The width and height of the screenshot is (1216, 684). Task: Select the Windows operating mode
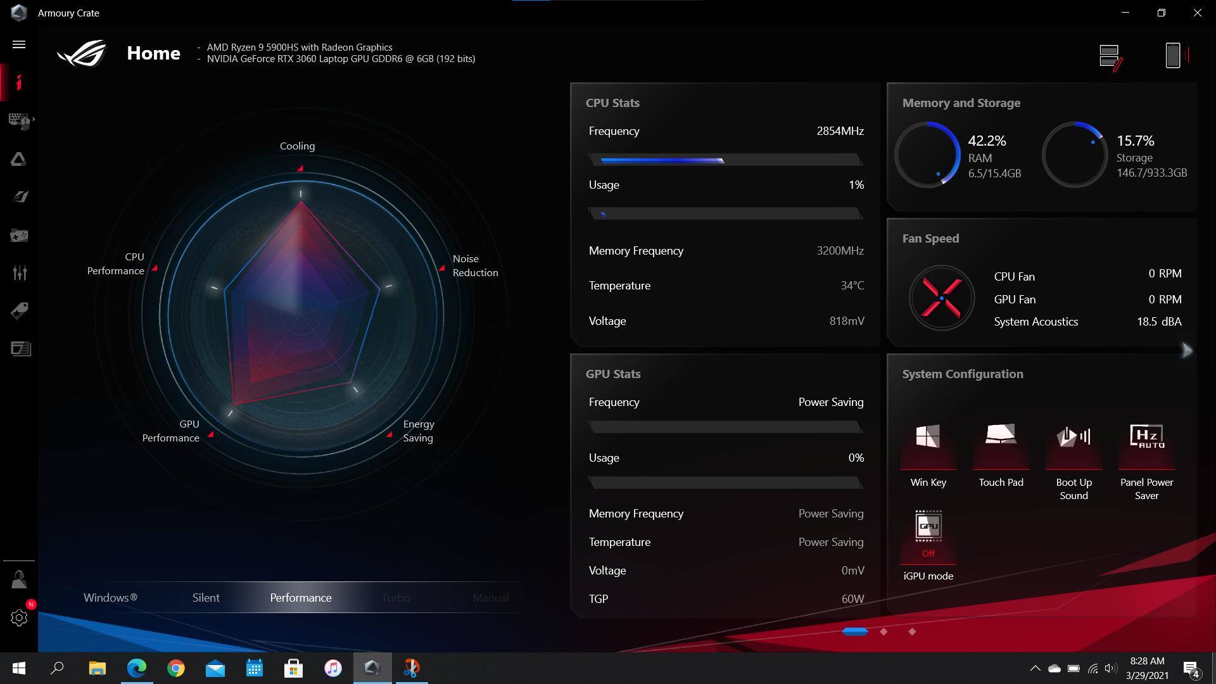point(110,598)
